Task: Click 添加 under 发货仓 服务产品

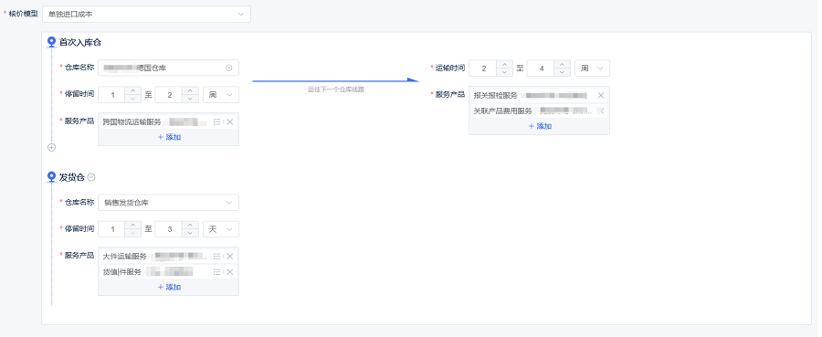Action: (x=169, y=287)
